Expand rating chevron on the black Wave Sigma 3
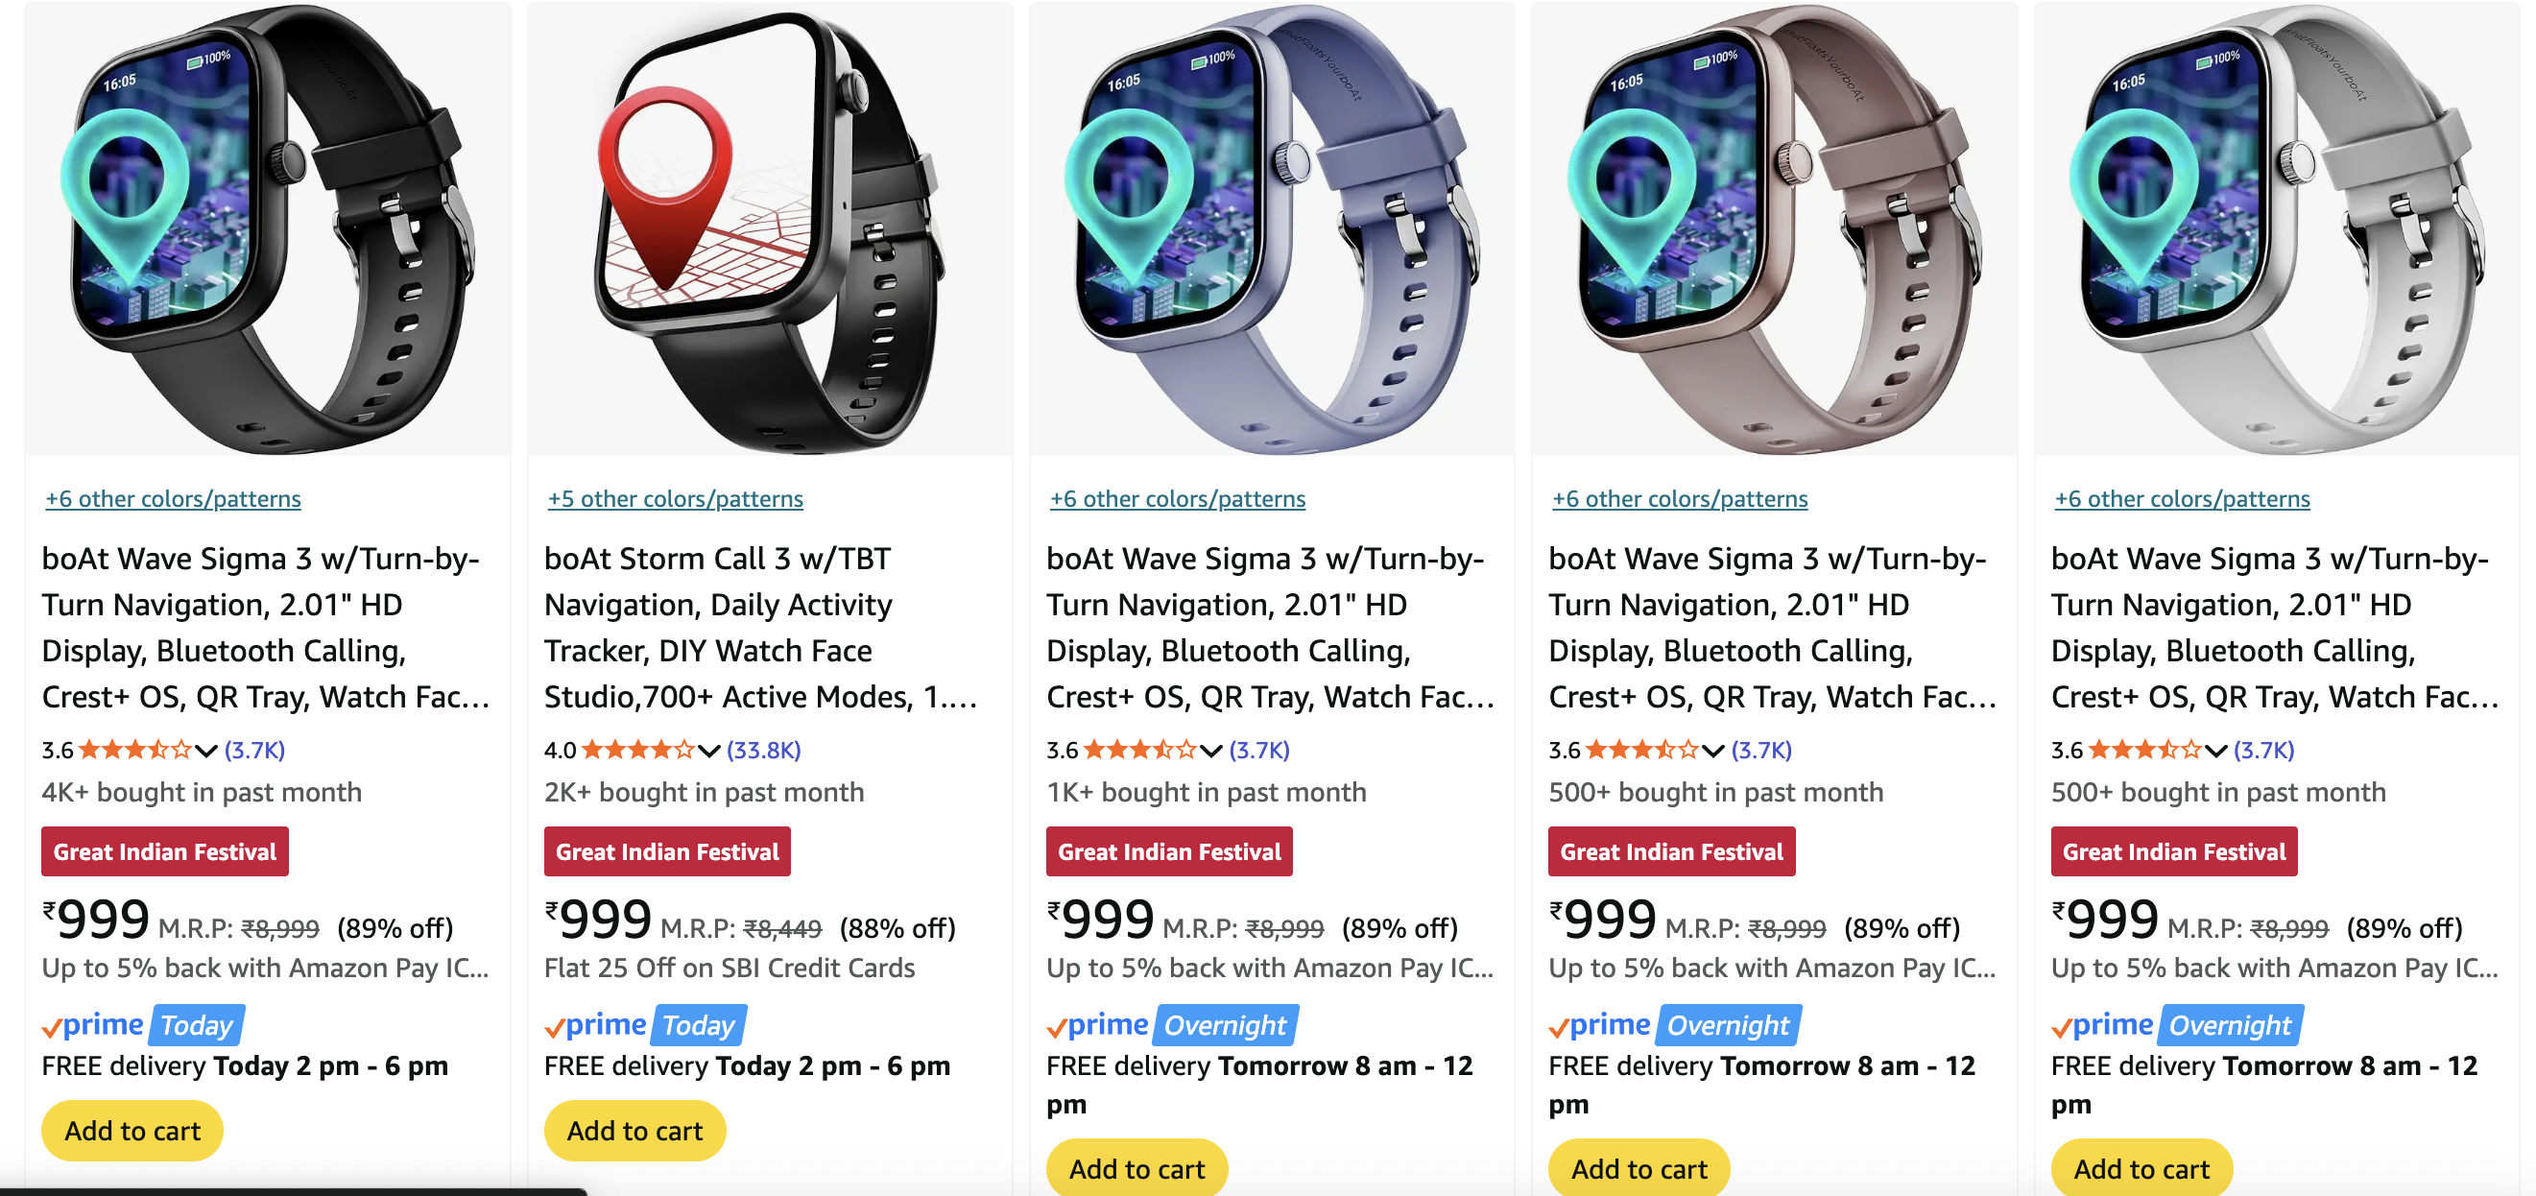The image size is (2536, 1196). pyautogui.click(x=205, y=751)
